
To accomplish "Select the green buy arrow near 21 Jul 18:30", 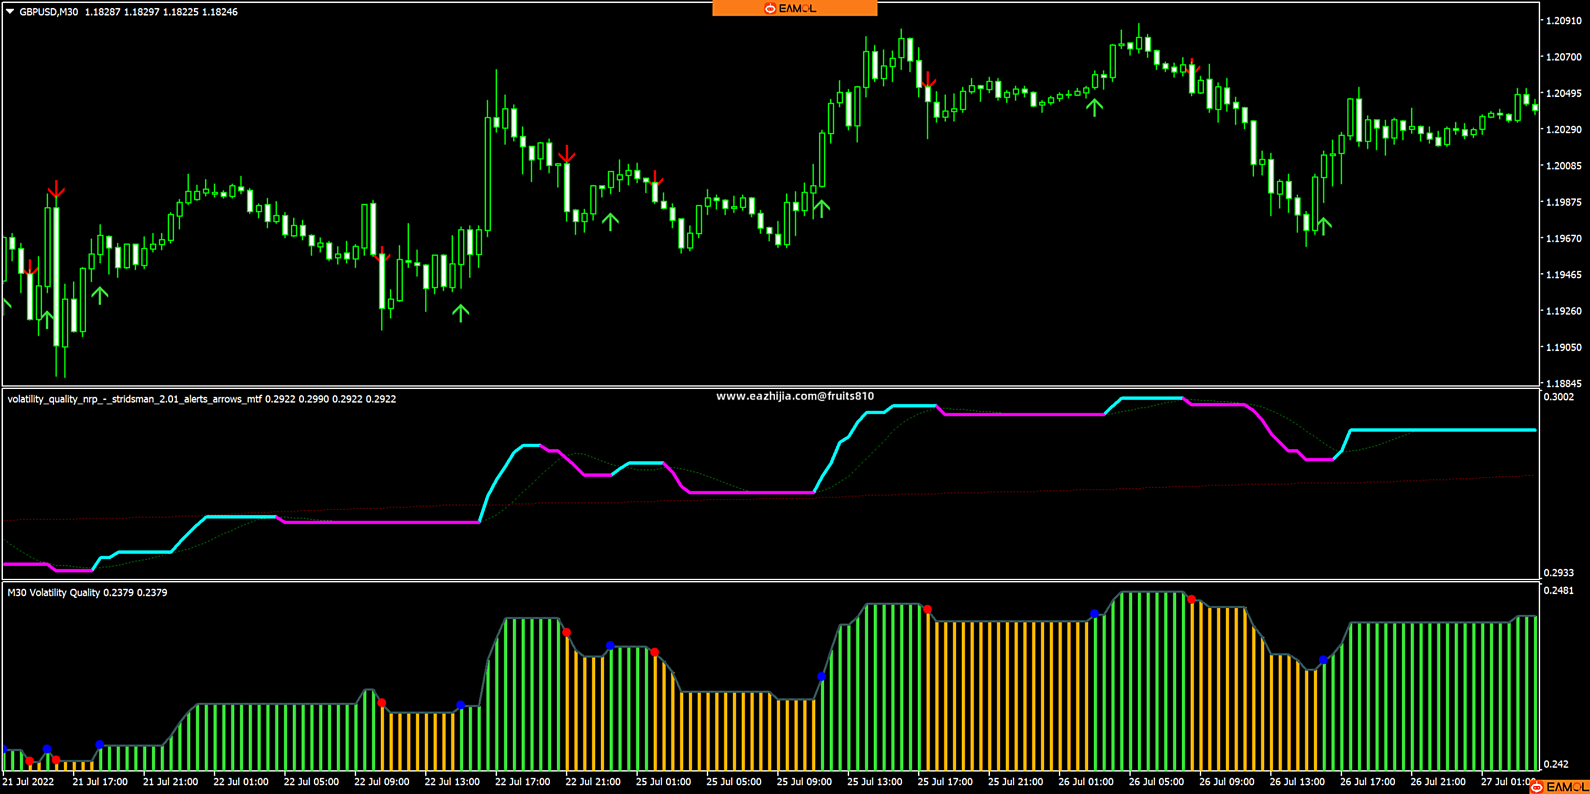I will tap(100, 295).
